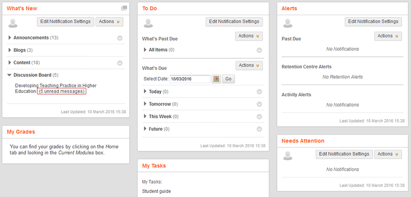This screenshot has height=197, width=411.
Task: Open calendar date picker icon
Action: click(x=216, y=79)
